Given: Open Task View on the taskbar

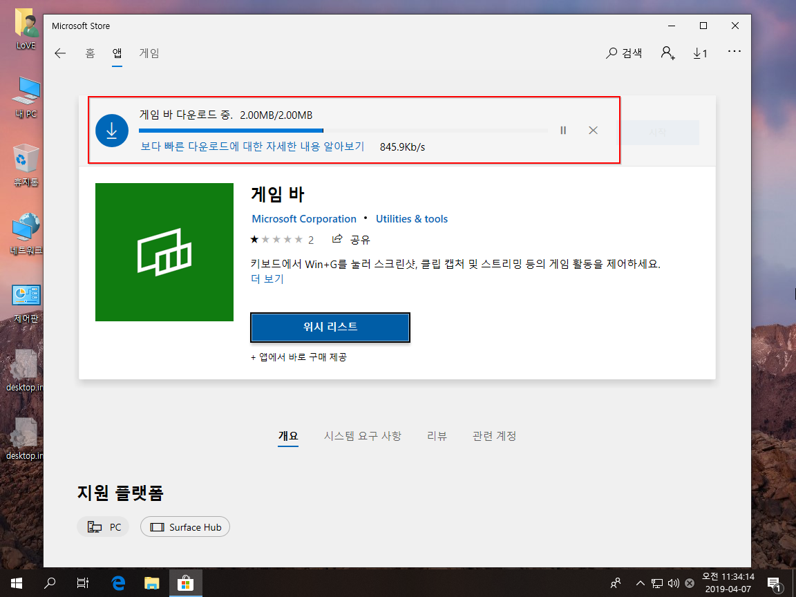Looking at the screenshot, I should pos(83,582).
